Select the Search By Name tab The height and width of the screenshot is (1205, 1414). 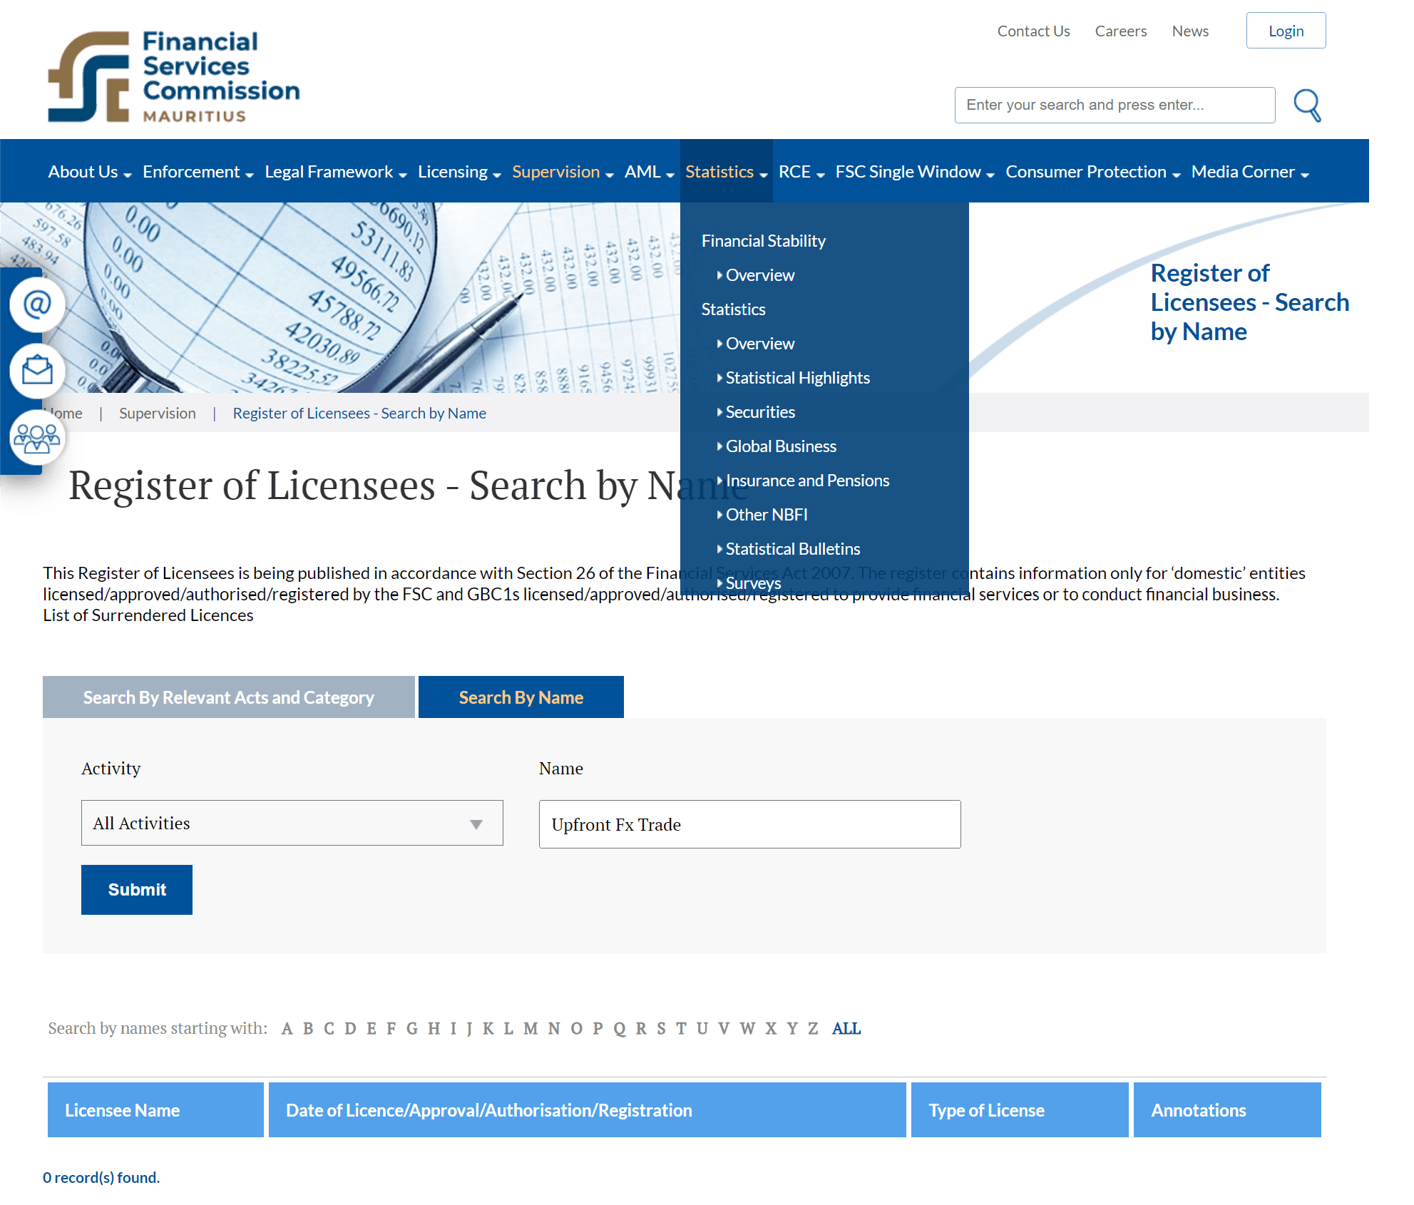pos(521,696)
